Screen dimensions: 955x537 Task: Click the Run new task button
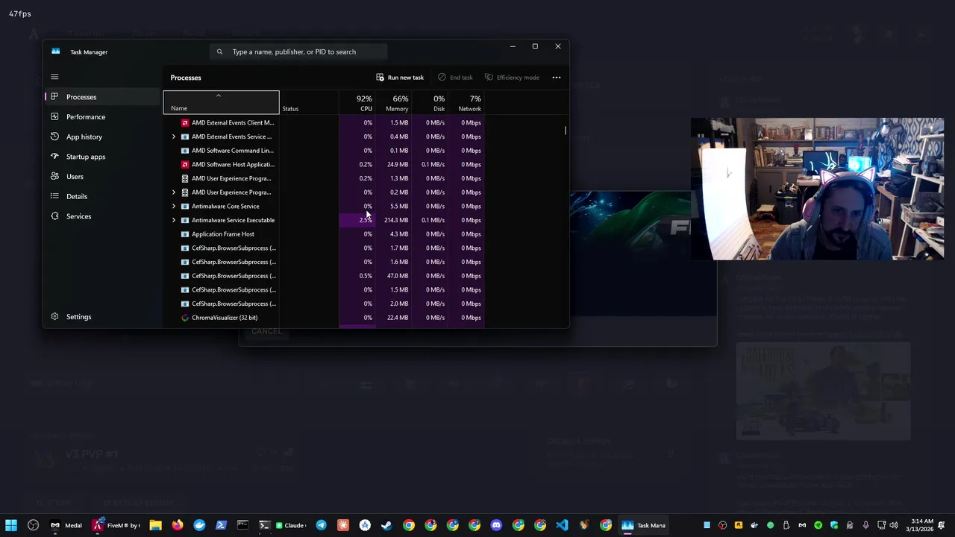click(x=400, y=78)
